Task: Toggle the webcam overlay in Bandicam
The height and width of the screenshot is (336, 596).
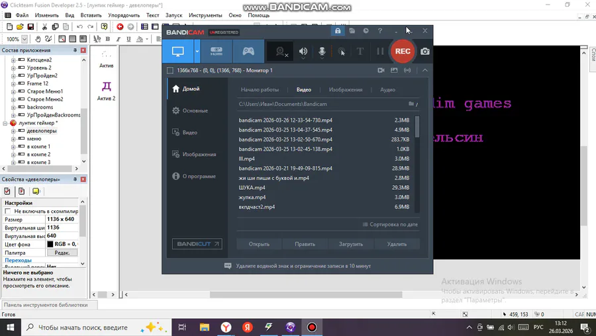Action: (281, 52)
